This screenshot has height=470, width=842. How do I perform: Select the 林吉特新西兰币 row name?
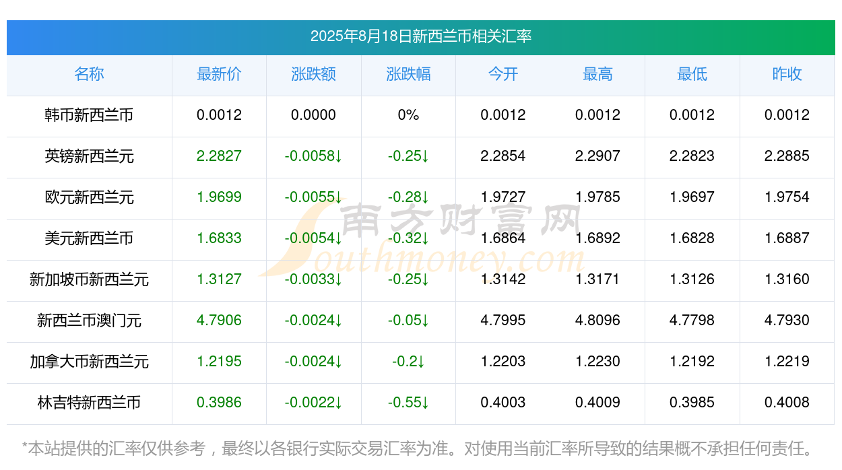click(x=89, y=403)
